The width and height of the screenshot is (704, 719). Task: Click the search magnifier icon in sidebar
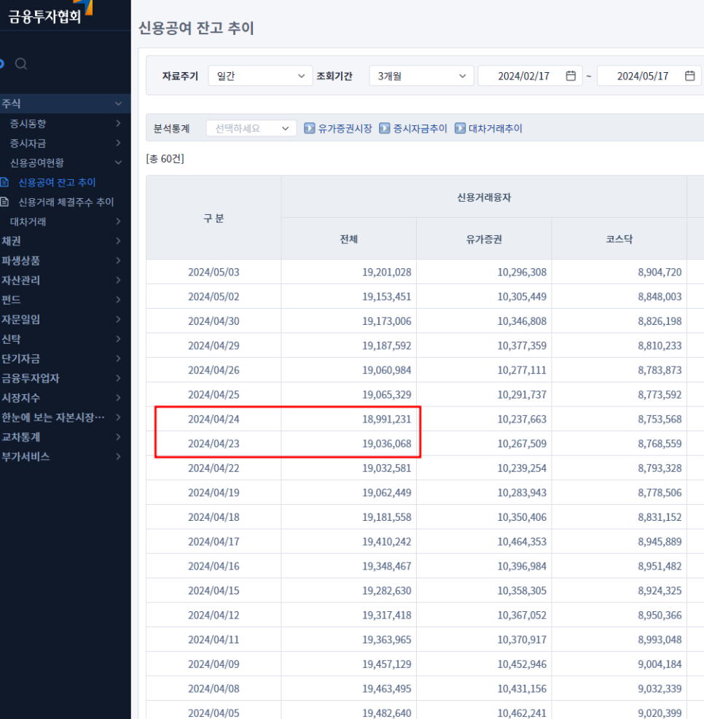click(21, 64)
